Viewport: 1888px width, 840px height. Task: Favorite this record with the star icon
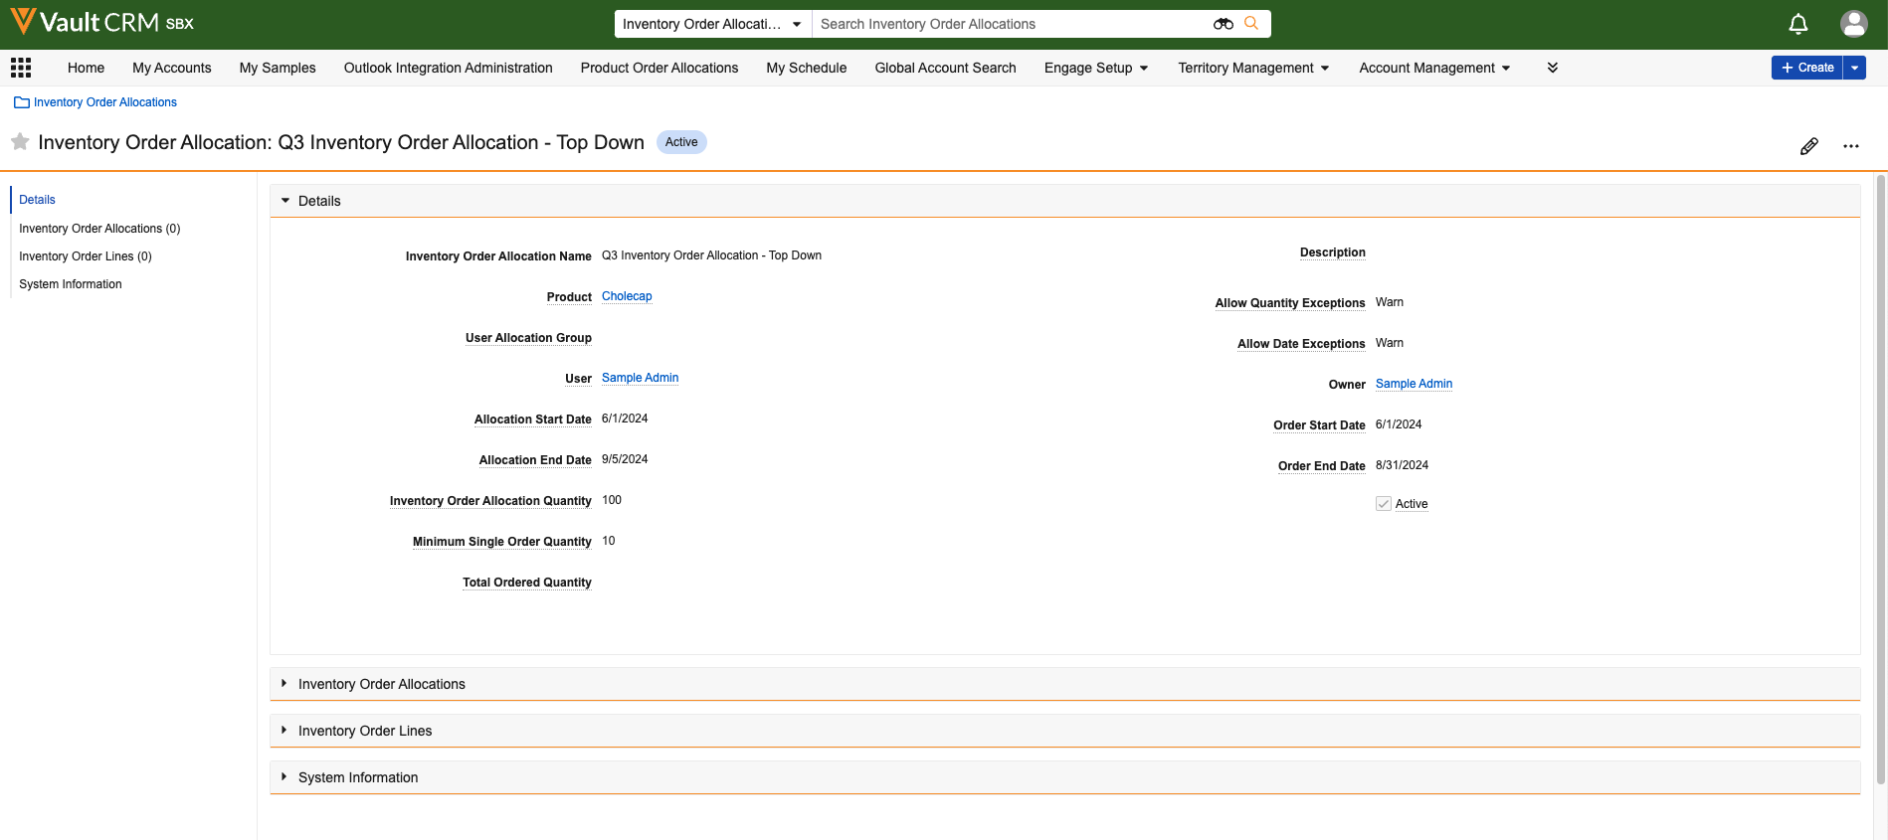click(20, 142)
